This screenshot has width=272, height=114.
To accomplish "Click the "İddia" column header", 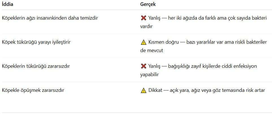I will (x=7, y=4).
